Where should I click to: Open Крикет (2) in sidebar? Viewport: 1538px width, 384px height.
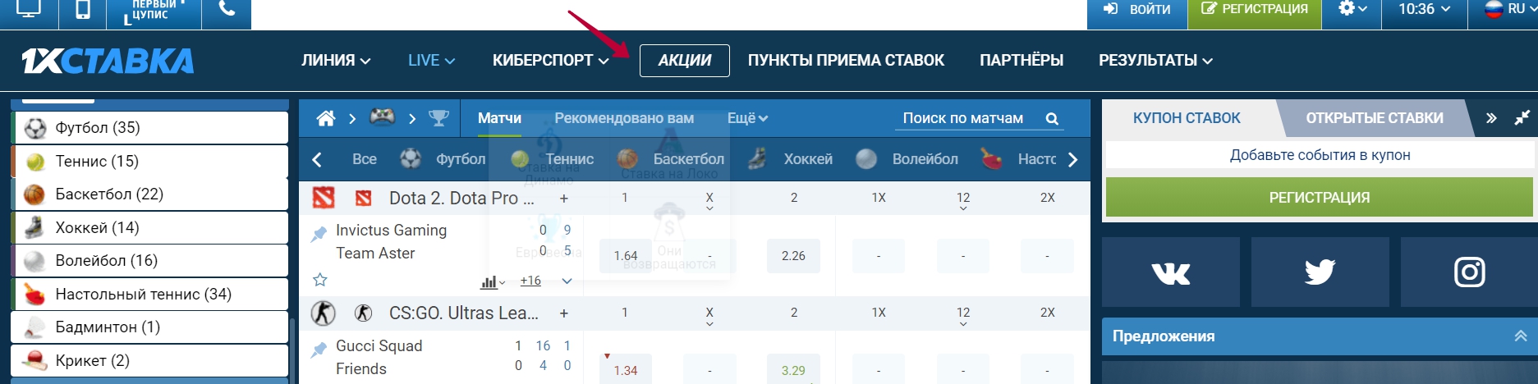[149, 361]
